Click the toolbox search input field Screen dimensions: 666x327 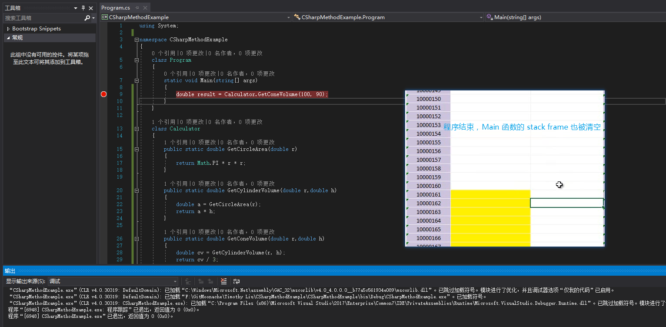[43, 18]
